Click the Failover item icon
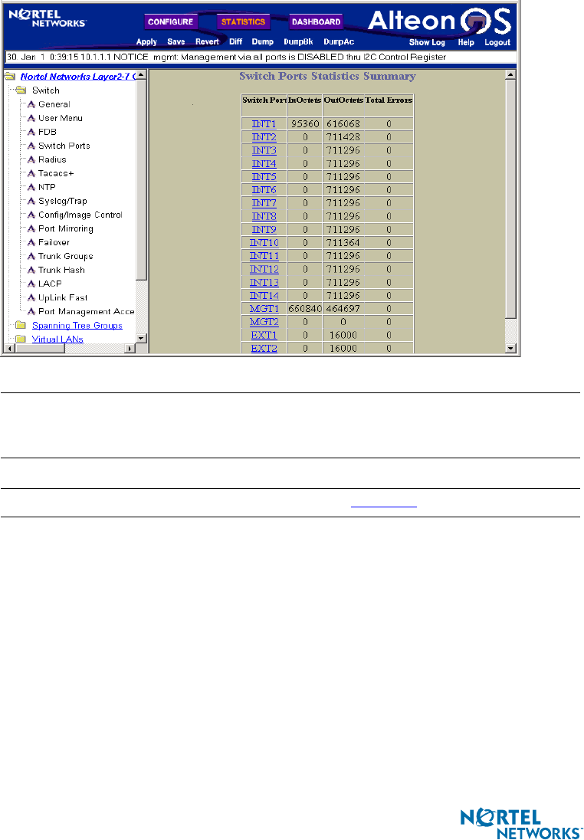This screenshot has height=840, width=584. tap(31, 243)
